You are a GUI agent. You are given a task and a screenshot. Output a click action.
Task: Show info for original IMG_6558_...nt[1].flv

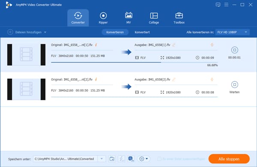[96, 45]
